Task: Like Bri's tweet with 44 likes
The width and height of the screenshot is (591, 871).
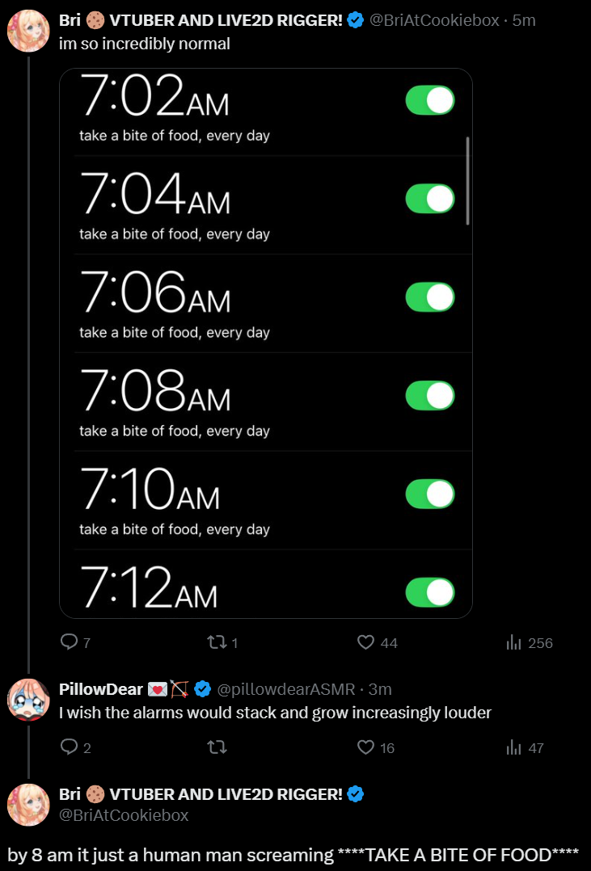Action: (x=377, y=642)
